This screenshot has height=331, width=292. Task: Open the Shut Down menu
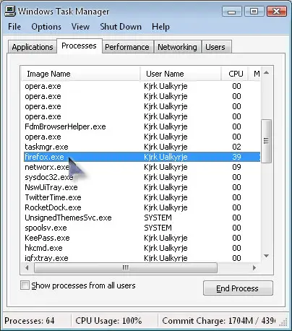pyautogui.click(x=121, y=27)
